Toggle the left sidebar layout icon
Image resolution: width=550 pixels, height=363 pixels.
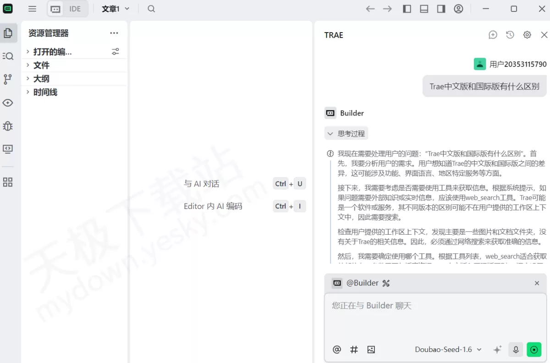click(x=407, y=9)
